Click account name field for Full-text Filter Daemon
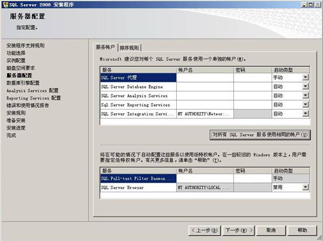This screenshot has width=323, height=241. click(205, 178)
